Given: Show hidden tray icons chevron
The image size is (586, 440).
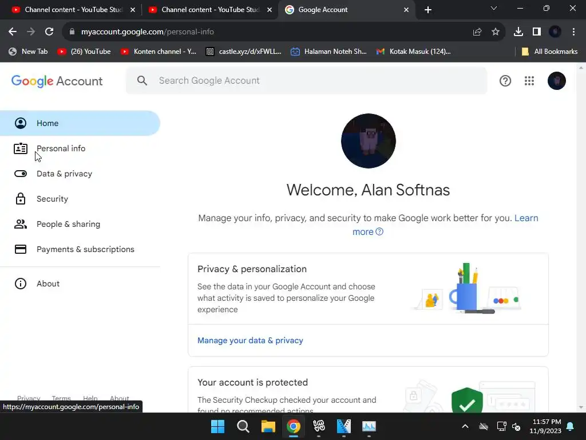Looking at the screenshot, I should 465,426.
